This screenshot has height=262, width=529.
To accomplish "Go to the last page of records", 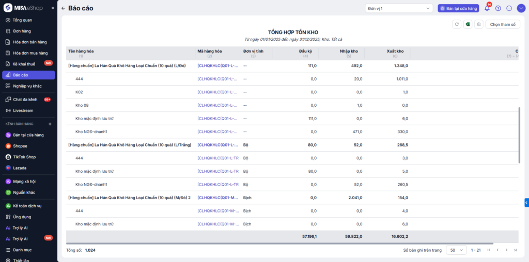I will [x=515, y=250].
